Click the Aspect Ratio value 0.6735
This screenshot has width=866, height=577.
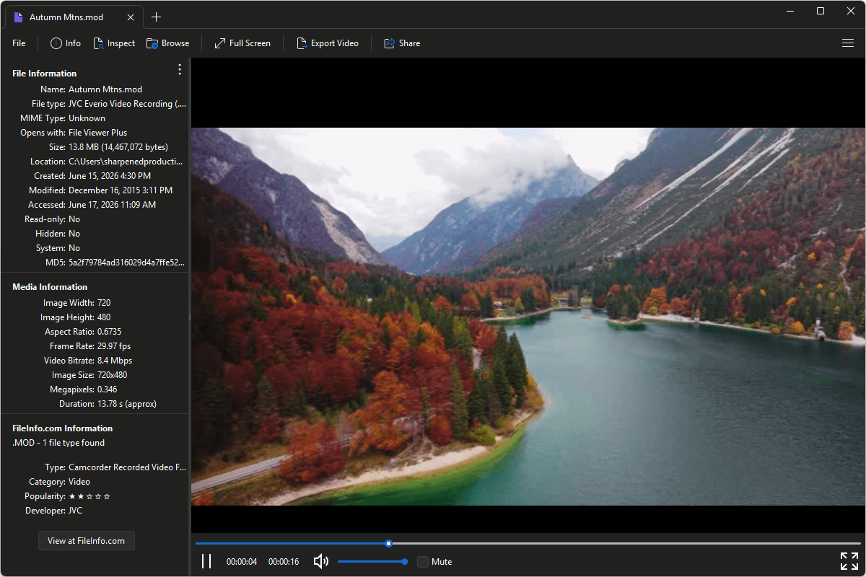tap(110, 332)
